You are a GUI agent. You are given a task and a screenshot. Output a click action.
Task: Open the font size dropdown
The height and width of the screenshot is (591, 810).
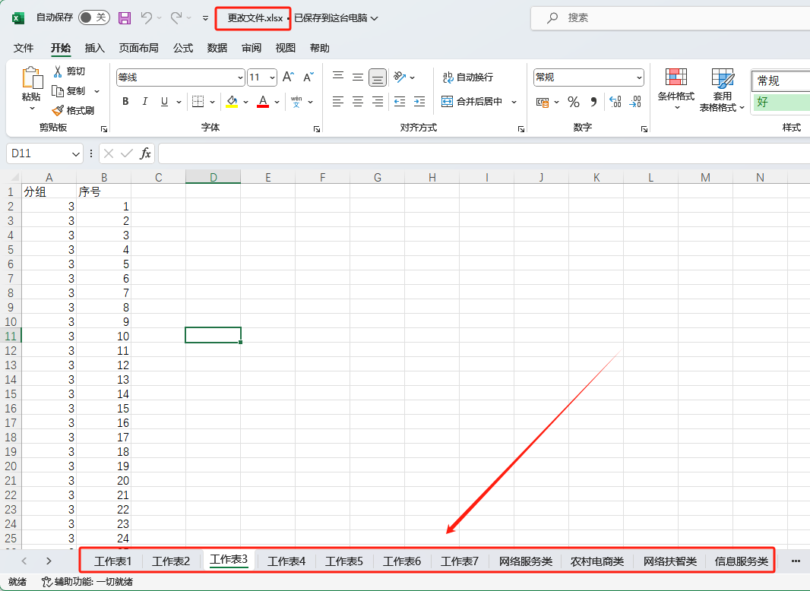tap(272, 77)
